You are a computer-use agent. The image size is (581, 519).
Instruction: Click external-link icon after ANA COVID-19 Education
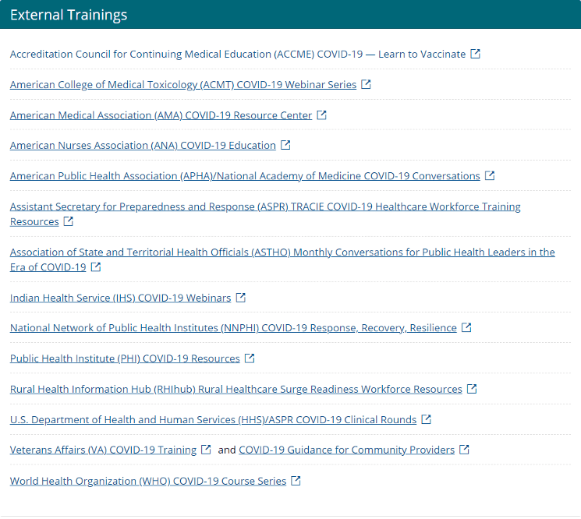click(285, 145)
